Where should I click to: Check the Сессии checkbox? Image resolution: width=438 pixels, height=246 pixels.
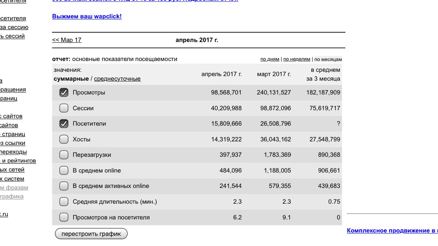click(64, 108)
